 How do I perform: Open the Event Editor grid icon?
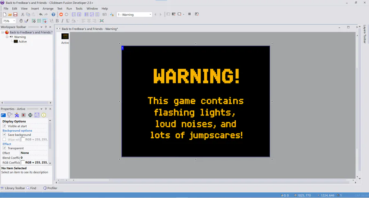point(92,15)
